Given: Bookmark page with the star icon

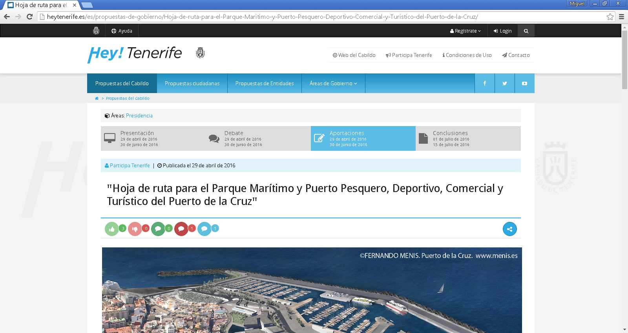Looking at the screenshot, I should (x=610, y=17).
